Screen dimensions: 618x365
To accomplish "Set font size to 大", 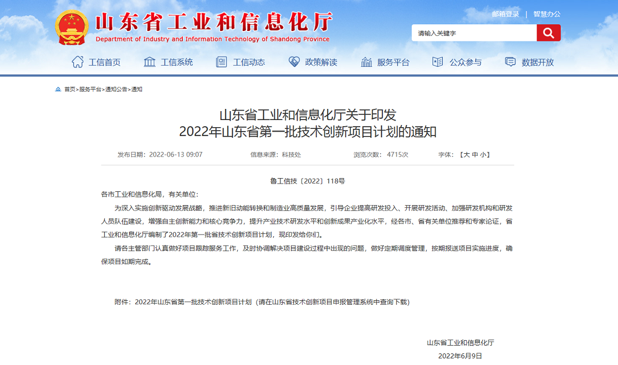I will click(x=467, y=155).
